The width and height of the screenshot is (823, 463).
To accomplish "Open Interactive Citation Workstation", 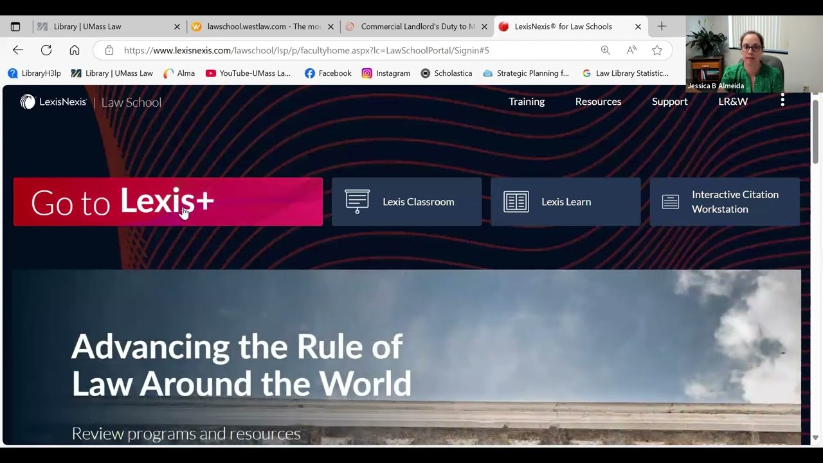I will pyautogui.click(x=725, y=202).
